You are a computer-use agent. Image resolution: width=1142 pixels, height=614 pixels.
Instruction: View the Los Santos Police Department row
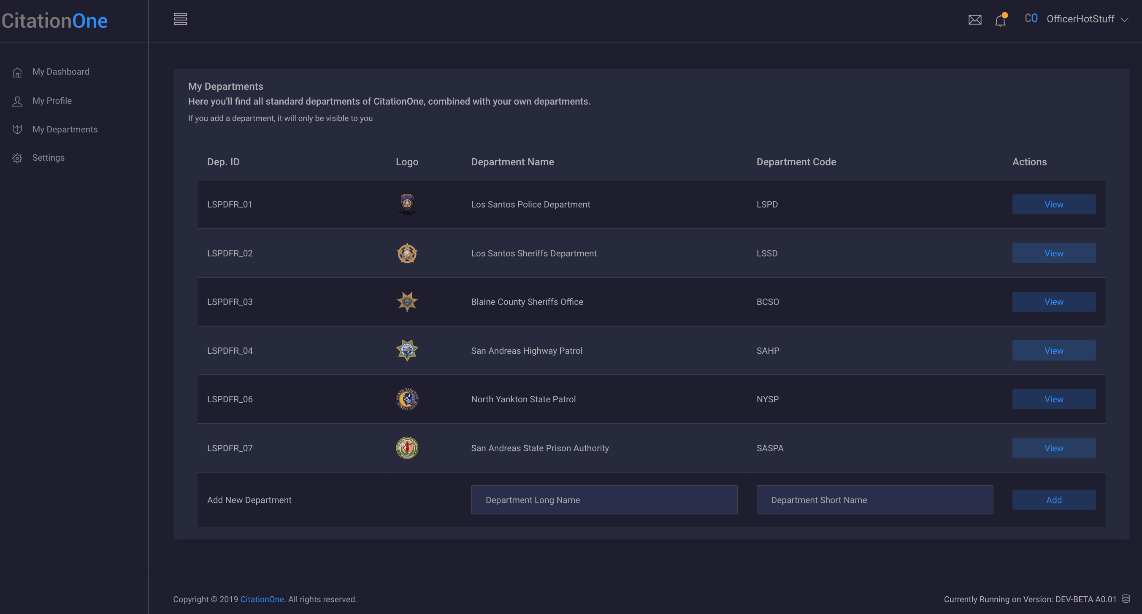pos(1053,204)
